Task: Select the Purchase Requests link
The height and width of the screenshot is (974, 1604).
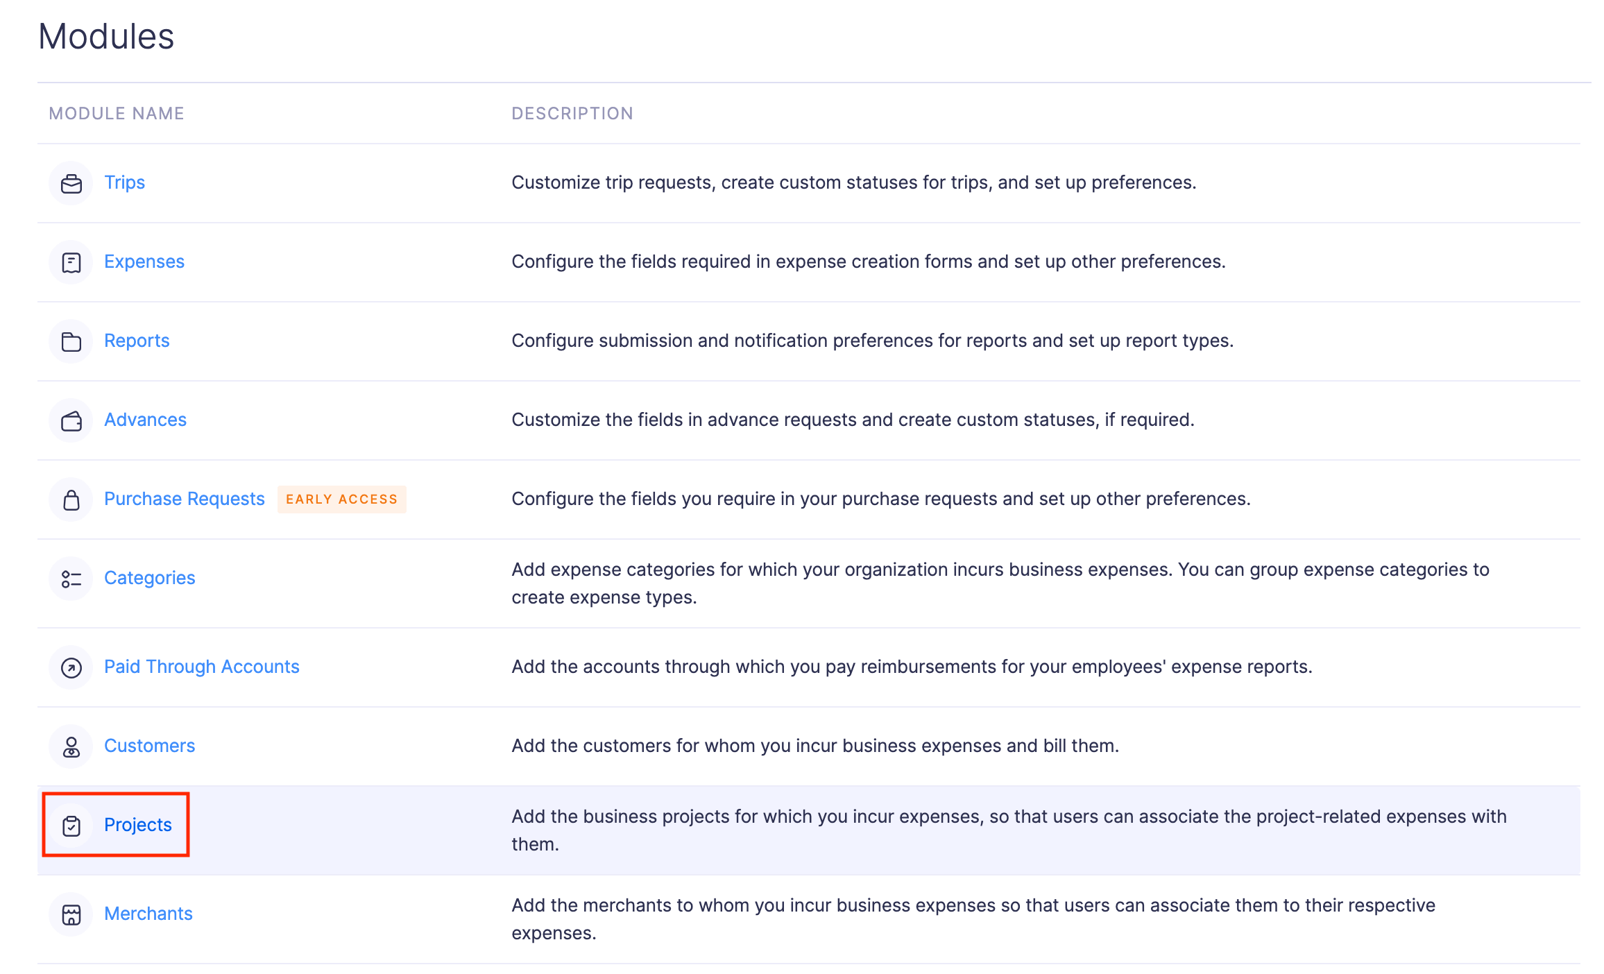Action: pos(184,499)
